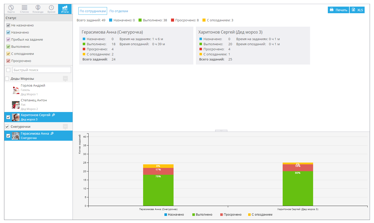Disable the Просрочено status filter

pyautogui.click(x=8, y=61)
